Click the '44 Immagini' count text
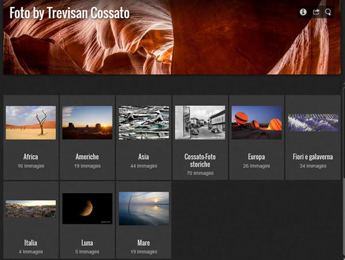 pos(144,166)
